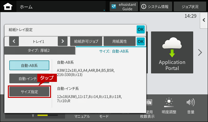The image size is (208, 122).
Task: Select the サイズ指定 option
Action: pos(29,92)
